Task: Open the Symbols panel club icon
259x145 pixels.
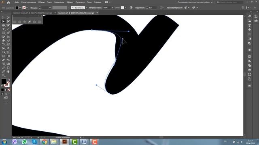Action: click(250, 30)
